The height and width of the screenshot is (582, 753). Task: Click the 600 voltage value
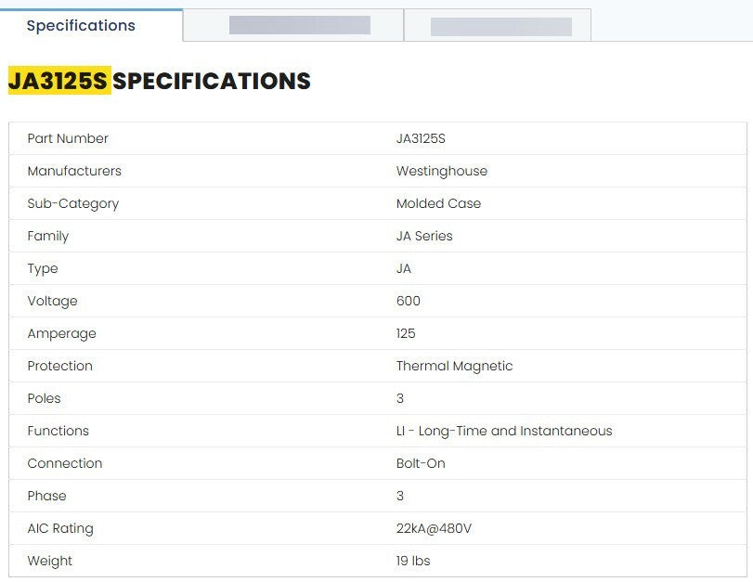408,301
